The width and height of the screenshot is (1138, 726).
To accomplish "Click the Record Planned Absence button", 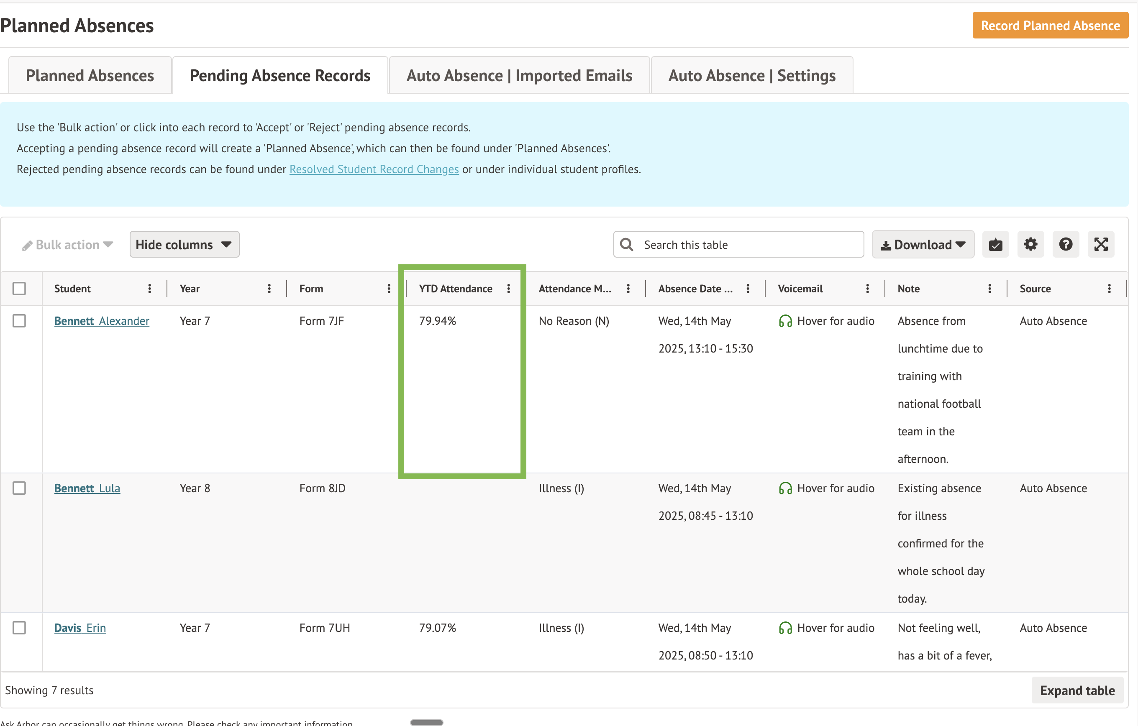I will [x=1050, y=26].
